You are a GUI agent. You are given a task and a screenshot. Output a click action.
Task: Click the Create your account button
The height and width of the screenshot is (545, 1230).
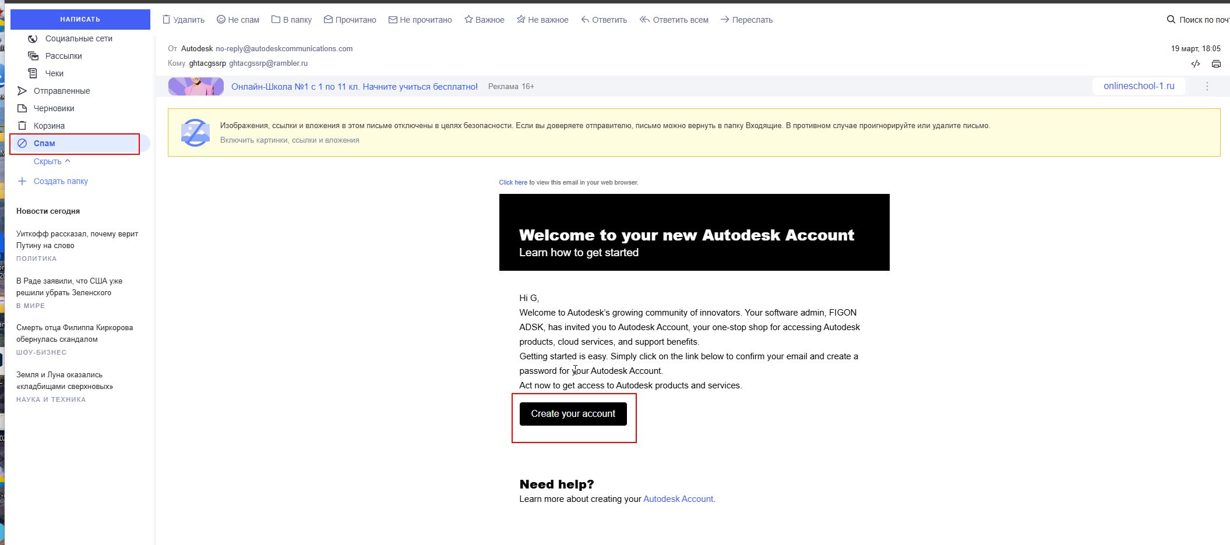[573, 414]
